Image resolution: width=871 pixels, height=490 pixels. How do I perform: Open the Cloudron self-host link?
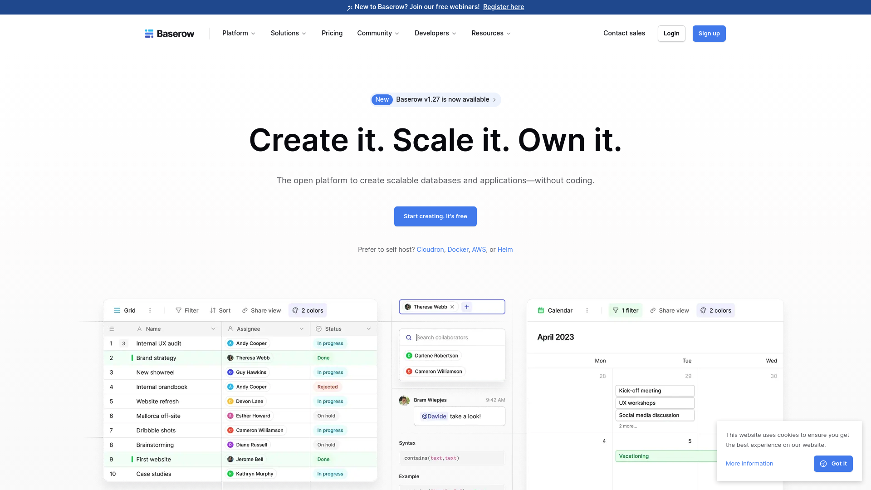click(430, 250)
